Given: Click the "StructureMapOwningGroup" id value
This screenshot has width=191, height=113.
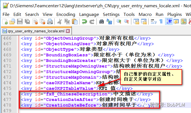Looking at the screenshot, I should click(x=78, y=72).
